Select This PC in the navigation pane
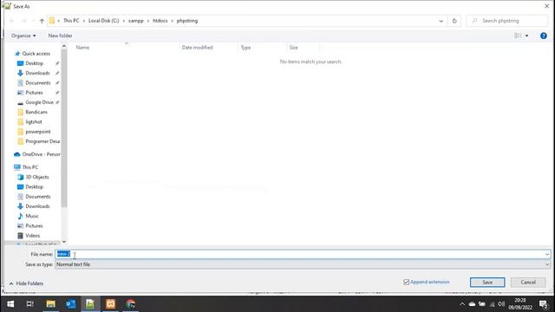 click(30, 167)
